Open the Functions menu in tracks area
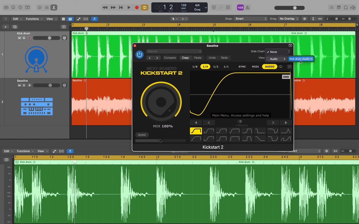Image resolution: width=359 pixels, height=224 pixels. (34, 19)
